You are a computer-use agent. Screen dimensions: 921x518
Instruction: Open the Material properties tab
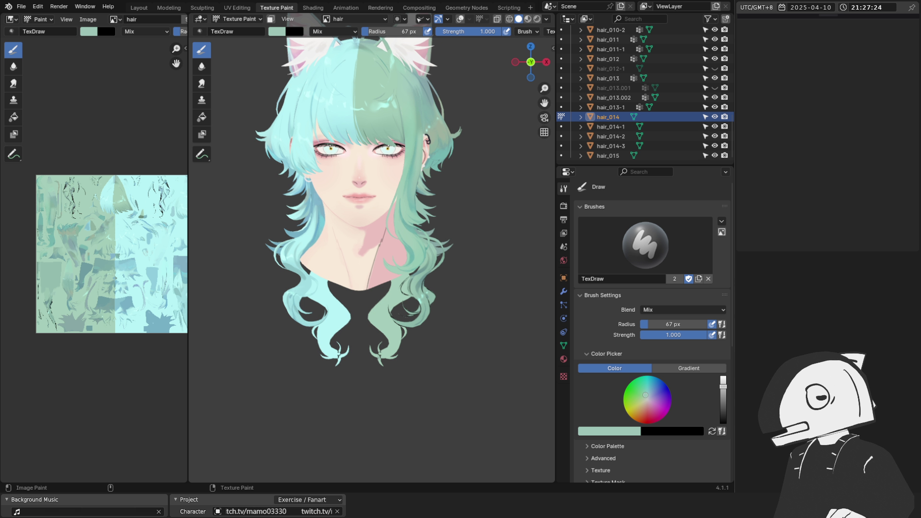click(x=564, y=359)
